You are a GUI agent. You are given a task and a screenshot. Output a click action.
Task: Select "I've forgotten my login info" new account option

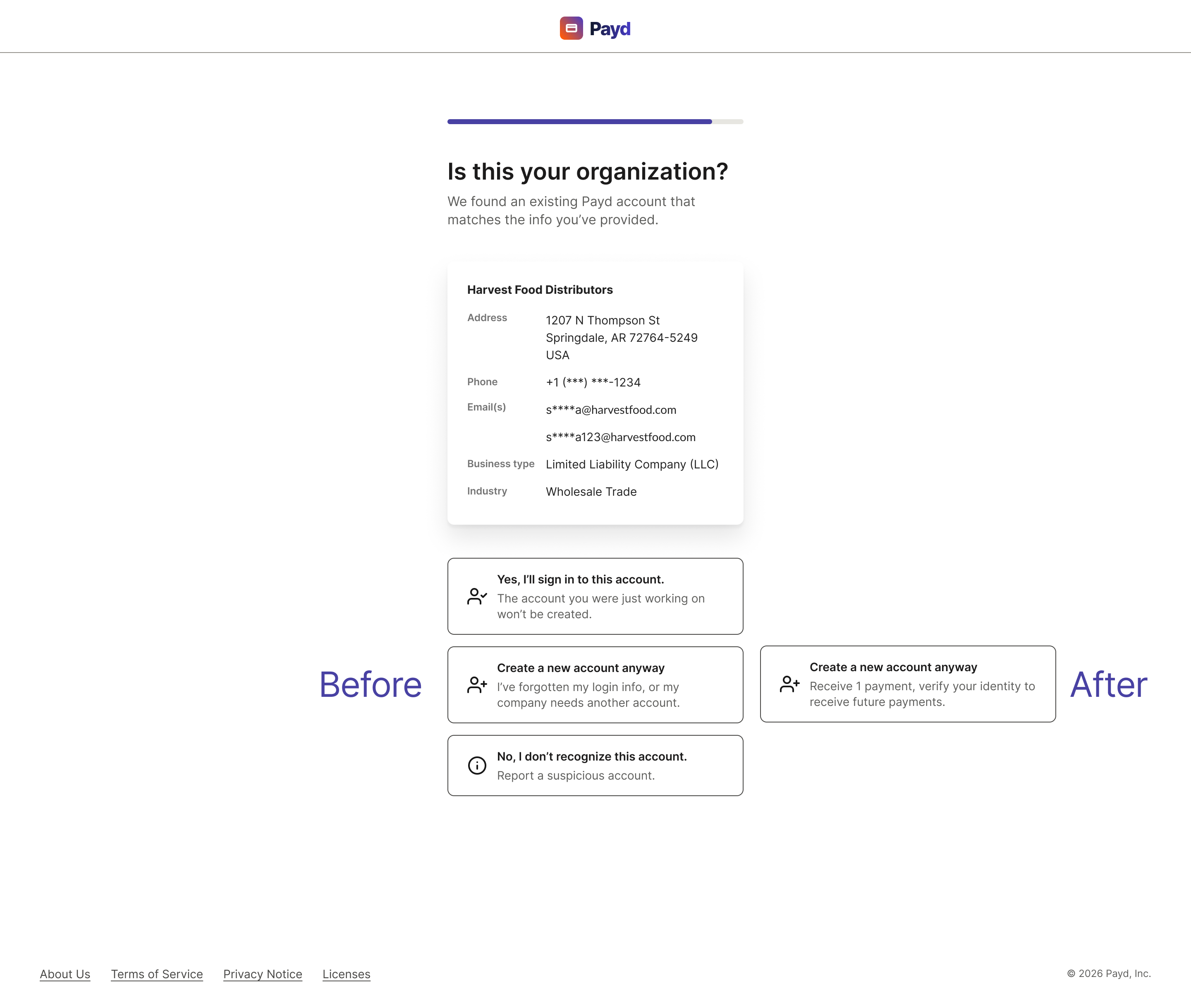coord(595,684)
